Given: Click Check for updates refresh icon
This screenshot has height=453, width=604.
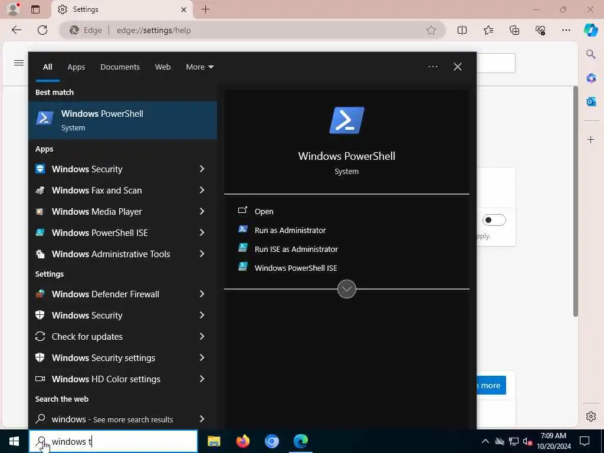Looking at the screenshot, I should tap(40, 336).
